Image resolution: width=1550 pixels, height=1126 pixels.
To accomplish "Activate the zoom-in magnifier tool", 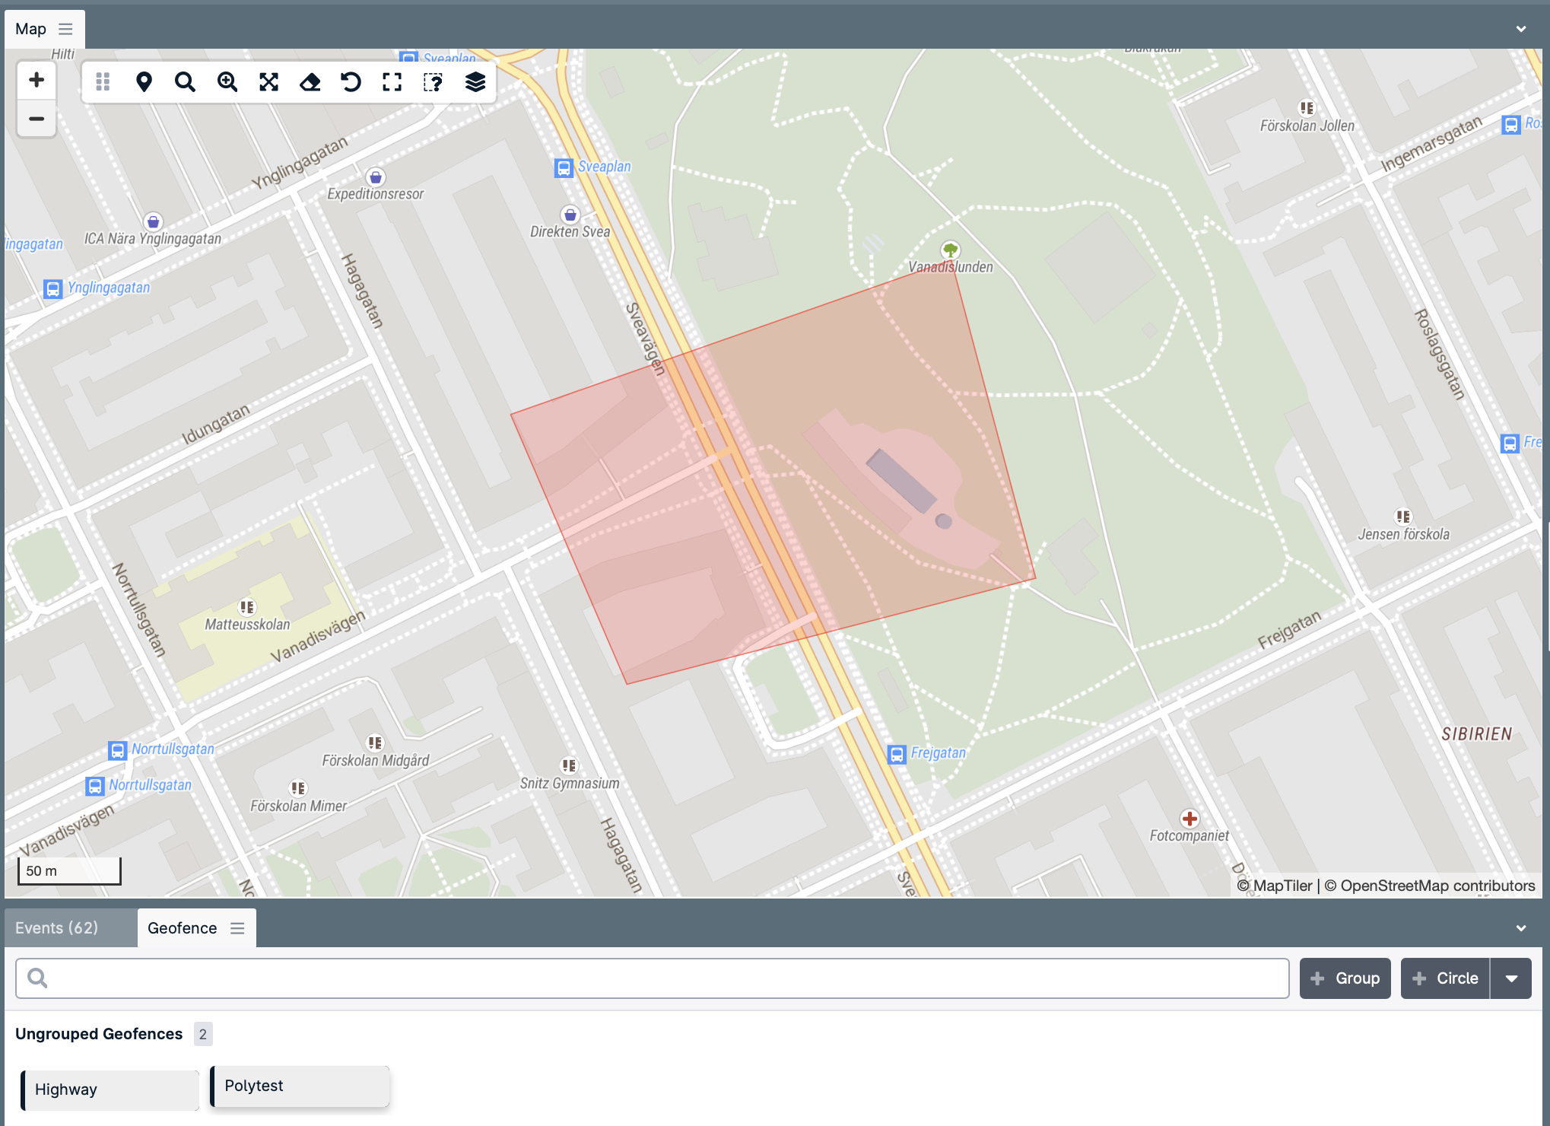I will 227,81.
